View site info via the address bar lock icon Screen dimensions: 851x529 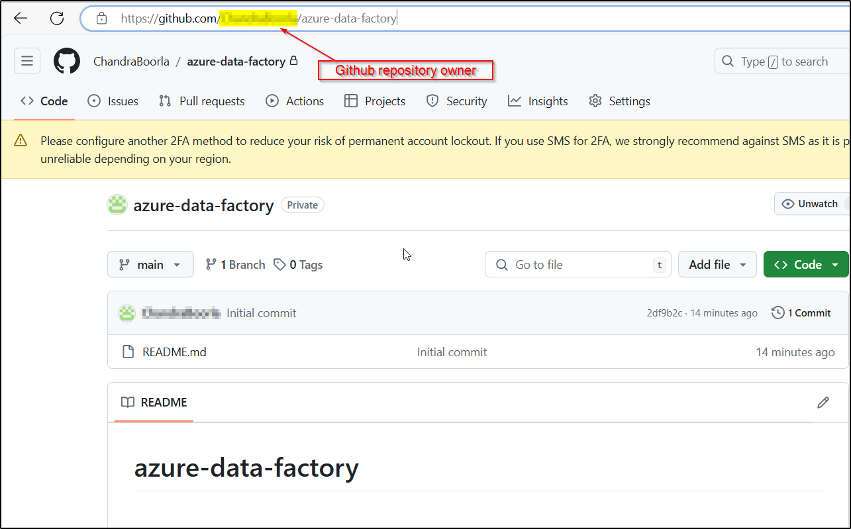coord(101,19)
